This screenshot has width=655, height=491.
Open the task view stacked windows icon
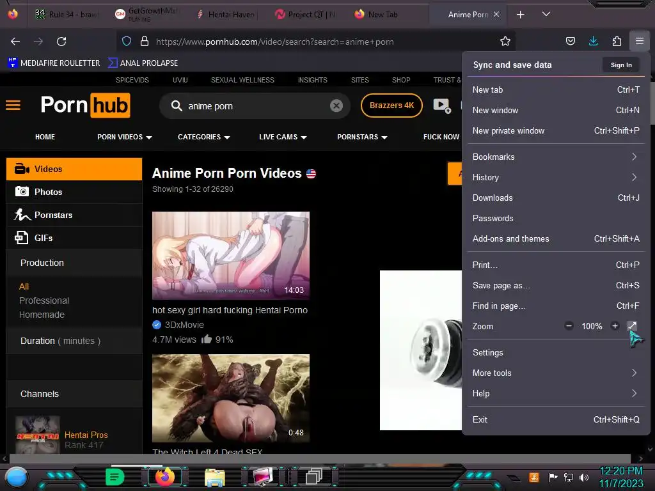pyautogui.click(x=313, y=477)
